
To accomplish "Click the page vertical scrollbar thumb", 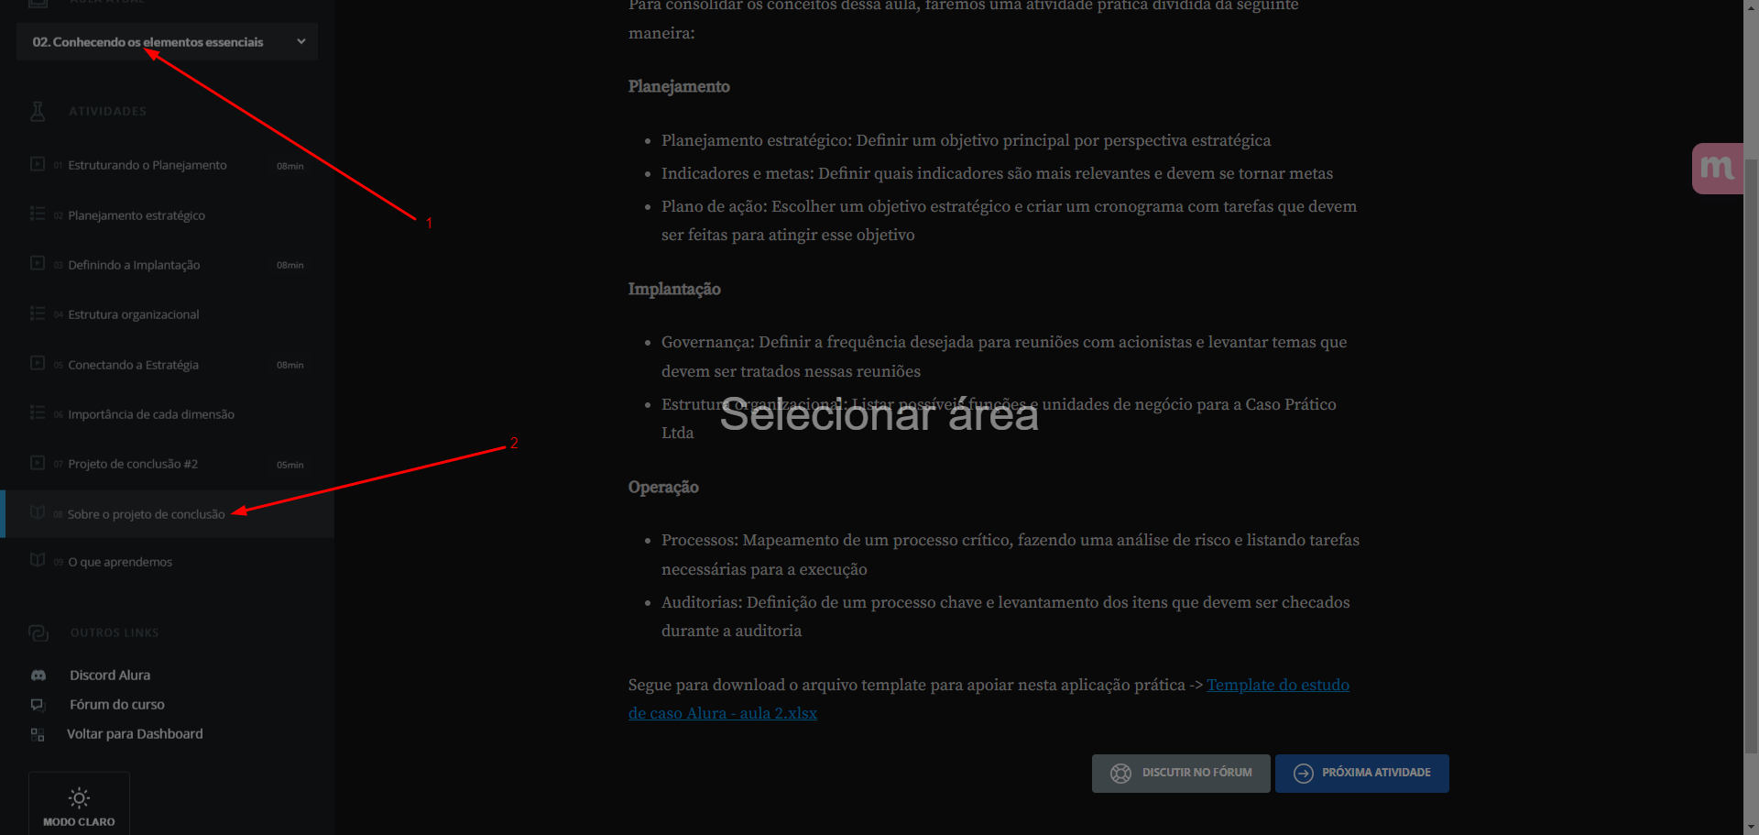I will pos(1751,456).
